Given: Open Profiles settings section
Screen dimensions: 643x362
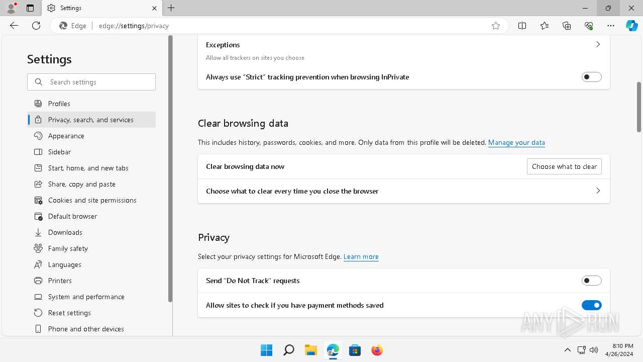Looking at the screenshot, I should (91, 104).
